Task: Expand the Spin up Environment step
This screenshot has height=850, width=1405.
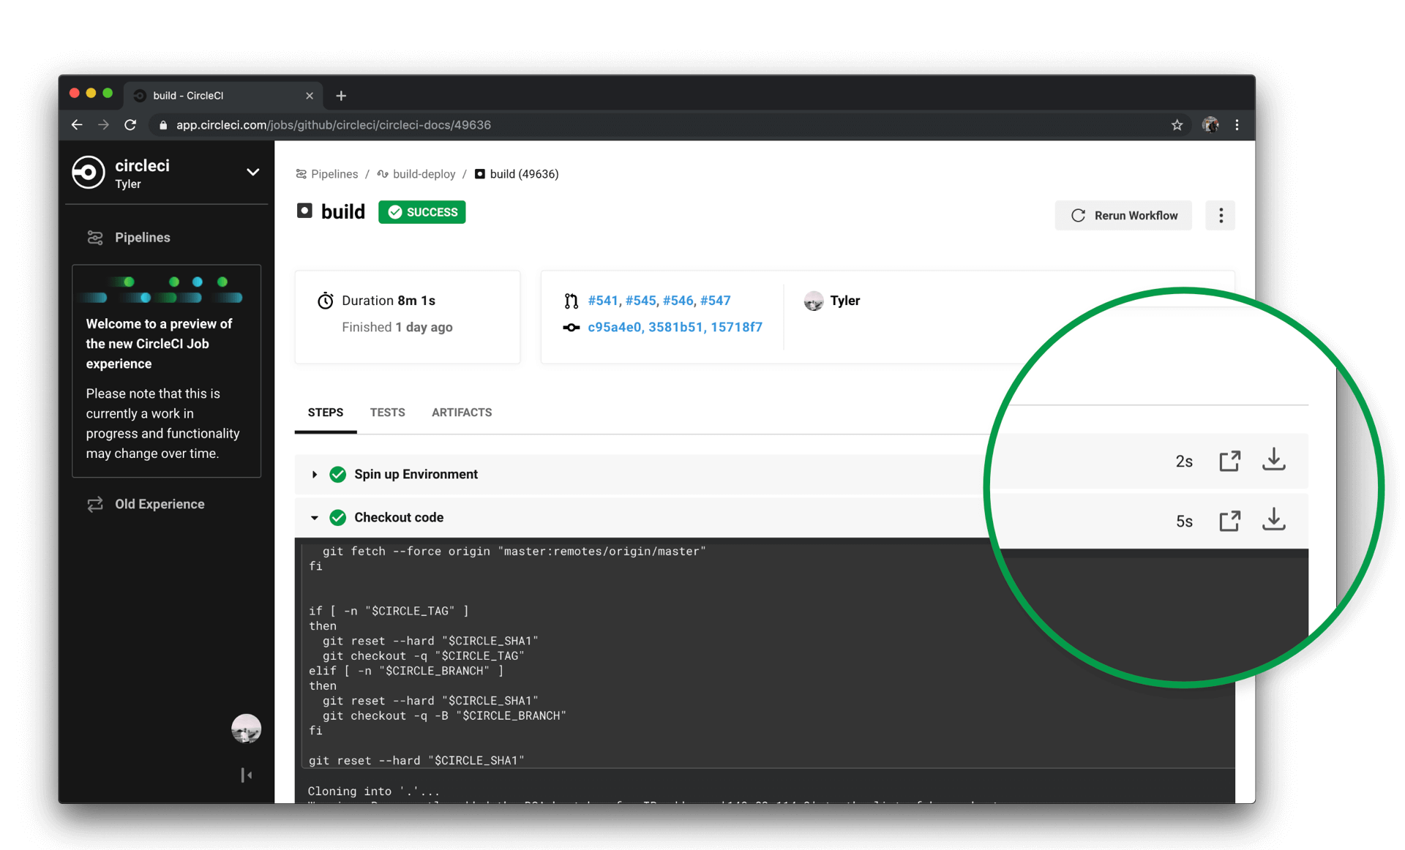Action: pyautogui.click(x=315, y=475)
